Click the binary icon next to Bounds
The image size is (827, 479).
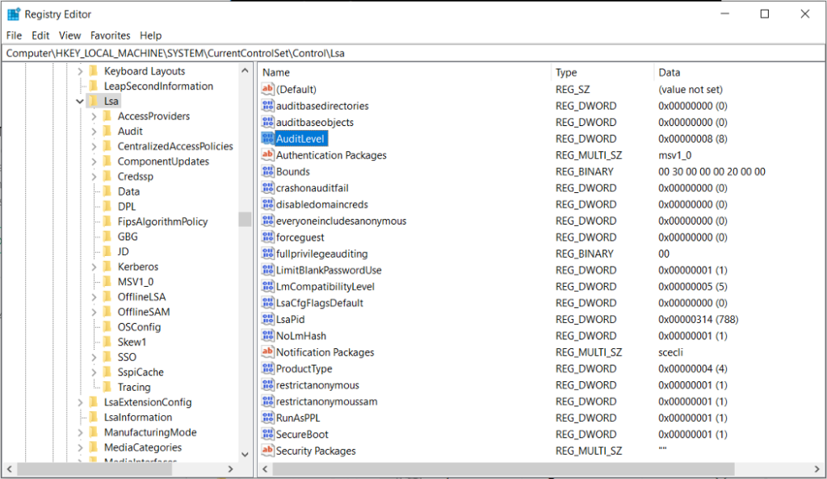[268, 172]
